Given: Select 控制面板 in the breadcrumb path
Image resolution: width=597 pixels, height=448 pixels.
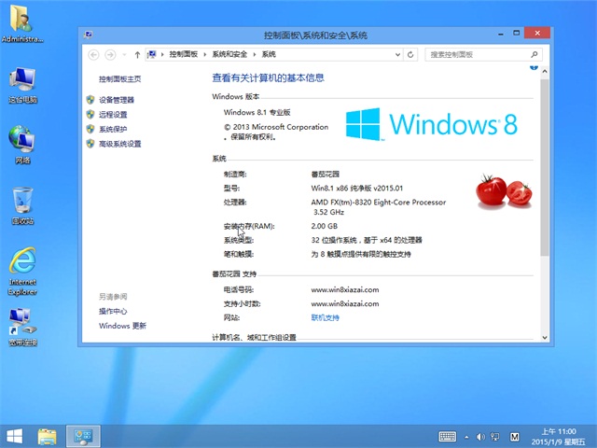Looking at the screenshot, I should (184, 55).
